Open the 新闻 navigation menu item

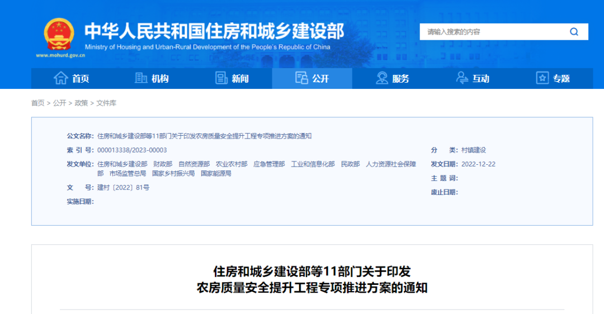click(240, 79)
